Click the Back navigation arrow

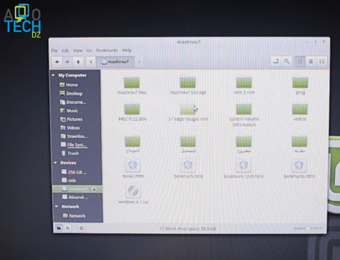57,62
